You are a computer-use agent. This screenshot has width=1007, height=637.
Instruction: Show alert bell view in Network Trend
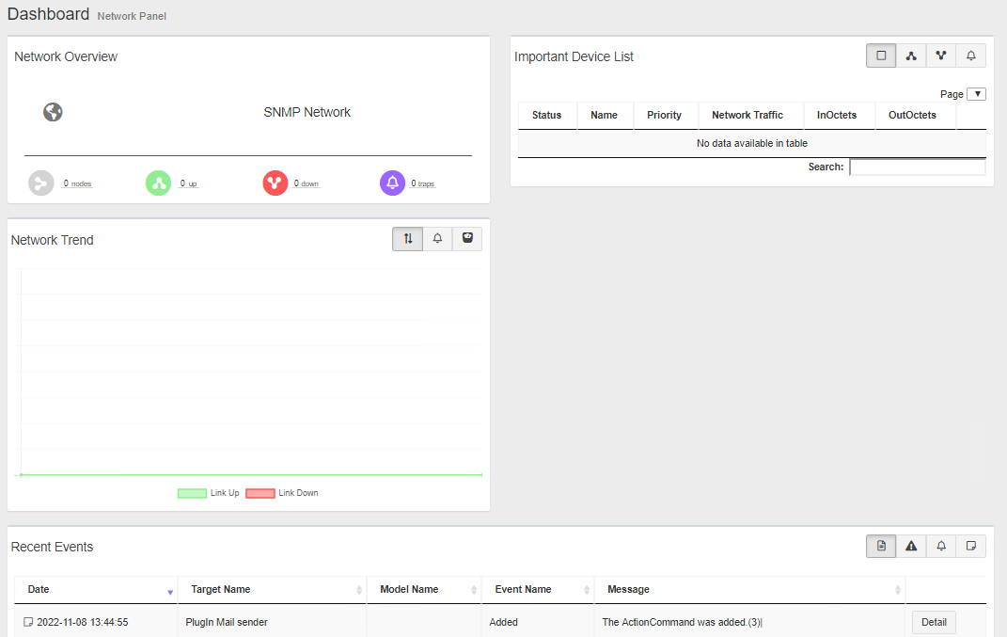tap(437, 239)
